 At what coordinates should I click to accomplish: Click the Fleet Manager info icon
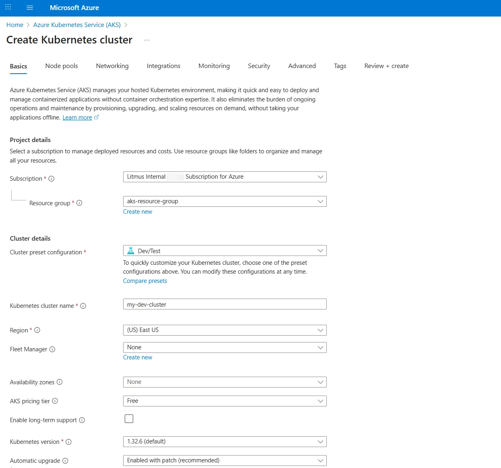[x=52, y=349]
